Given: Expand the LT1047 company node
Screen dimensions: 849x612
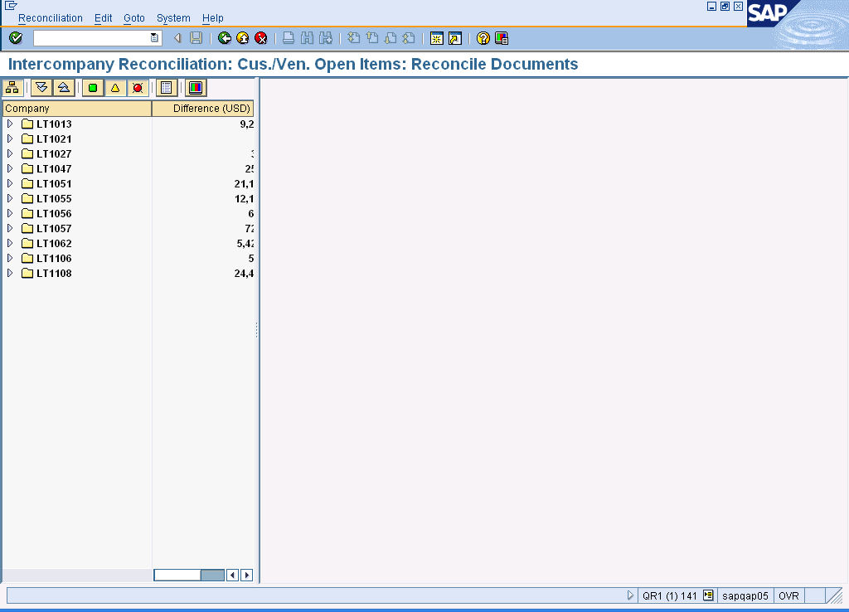Looking at the screenshot, I should (x=10, y=168).
